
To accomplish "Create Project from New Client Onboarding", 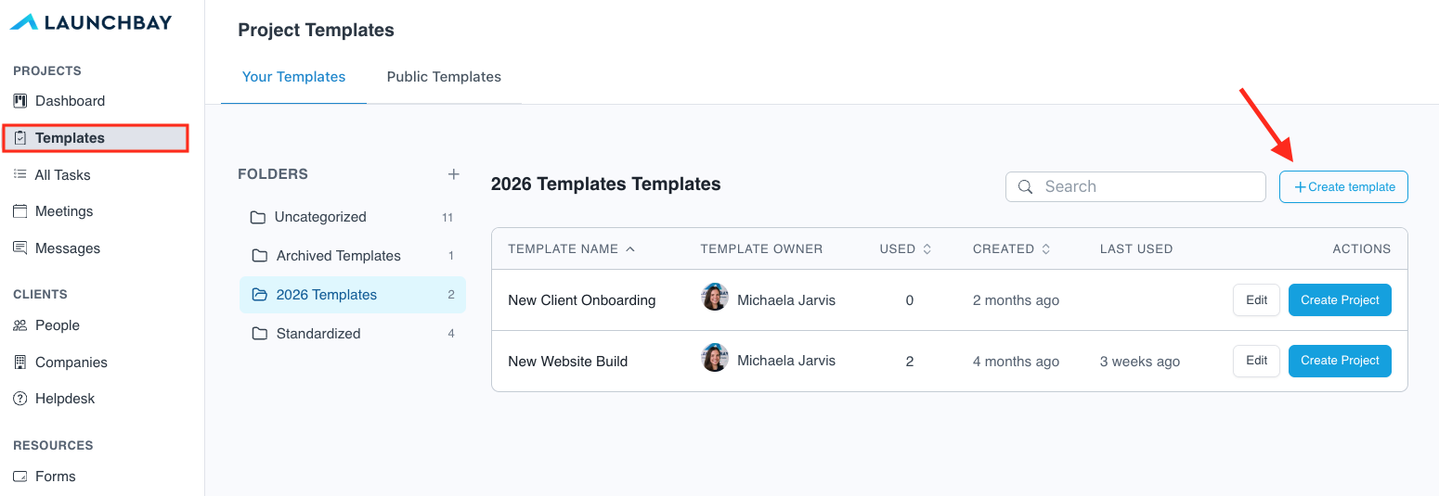I will [x=1340, y=300].
